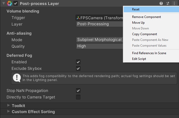The width and height of the screenshot is (179, 118).
Task: Open the component help reference icon
Action: click(x=161, y=3)
